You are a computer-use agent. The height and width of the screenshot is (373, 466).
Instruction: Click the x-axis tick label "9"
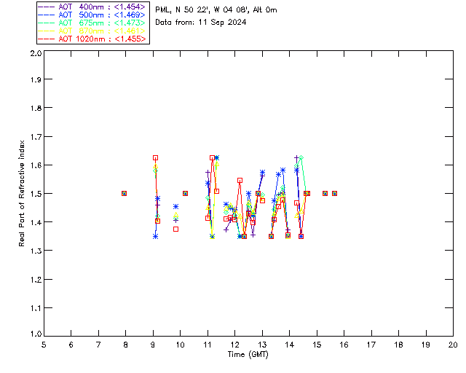click(x=153, y=345)
